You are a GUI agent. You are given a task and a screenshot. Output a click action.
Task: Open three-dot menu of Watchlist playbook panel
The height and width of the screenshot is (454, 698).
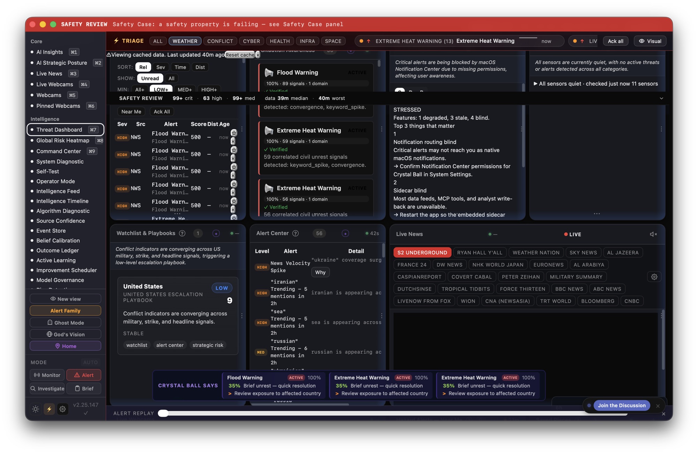pyautogui.click(x=242, y=316)
